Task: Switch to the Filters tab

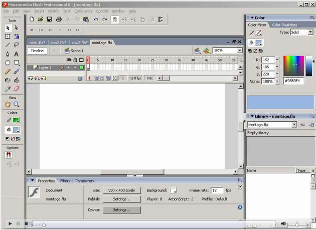Action: tap(65, 181)
